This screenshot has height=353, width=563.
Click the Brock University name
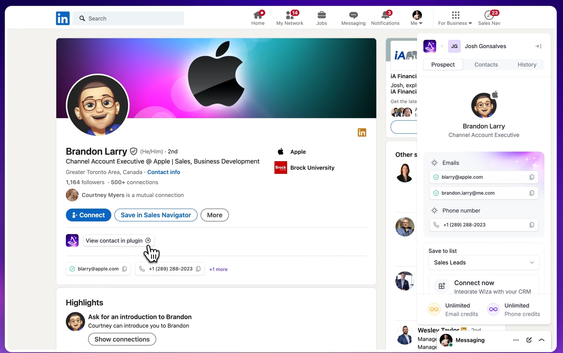click(312, 168)
